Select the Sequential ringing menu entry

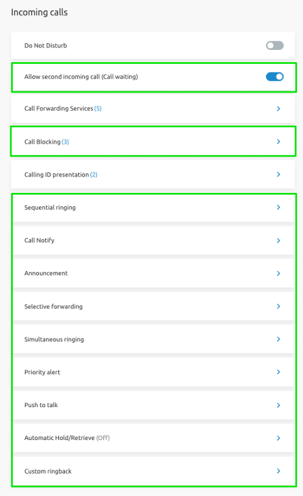tap(153, 208)
